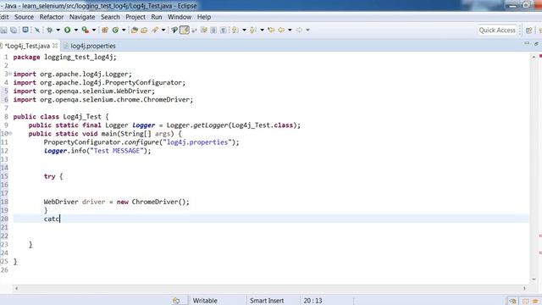Close the Log4j_Test.java tab
This screenshot has width=542, height=305.
pyautogui.click(x=55, y=46)
